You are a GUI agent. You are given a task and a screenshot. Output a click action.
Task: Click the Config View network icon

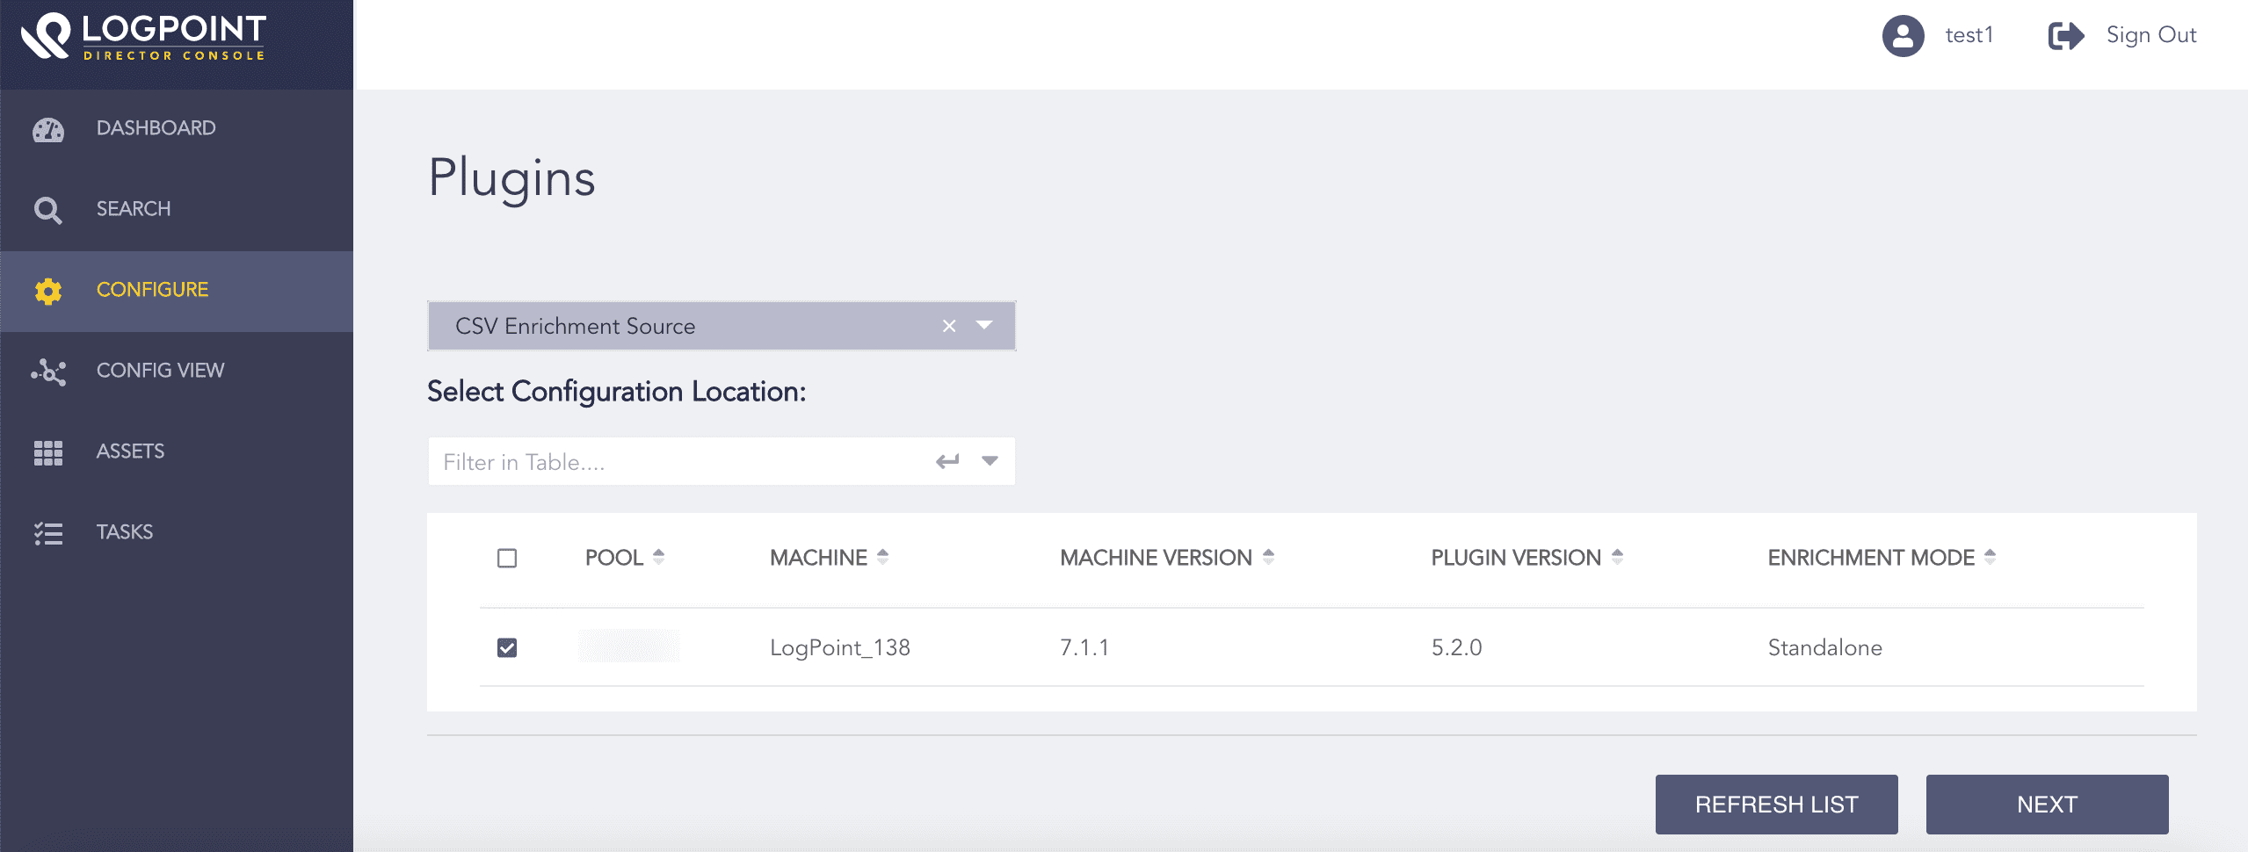[48, 372]
